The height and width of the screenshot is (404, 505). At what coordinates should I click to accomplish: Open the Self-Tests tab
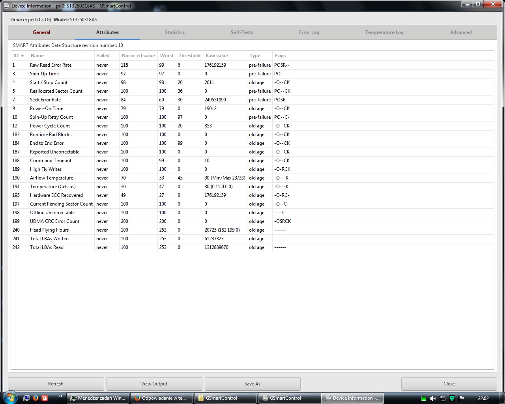point(242,32)
